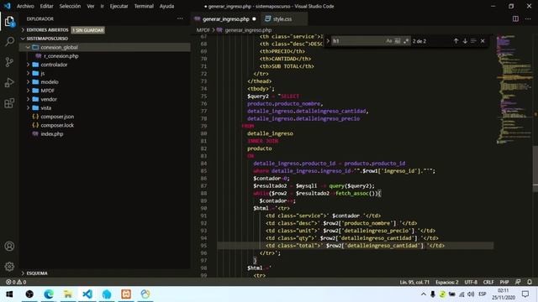Open the Editar menu
The image size is (538, 302).
[46, 6]
